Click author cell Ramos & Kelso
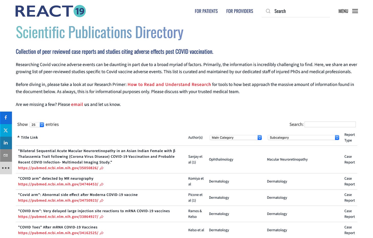Viewport: 373px width, 238px height. pyautogui.click(x=195, y=214)
